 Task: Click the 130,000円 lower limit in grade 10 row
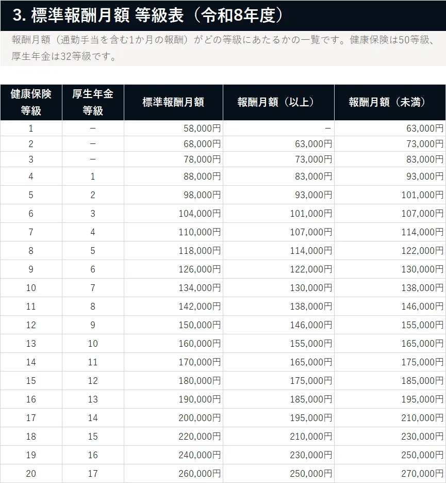[278, 288]
